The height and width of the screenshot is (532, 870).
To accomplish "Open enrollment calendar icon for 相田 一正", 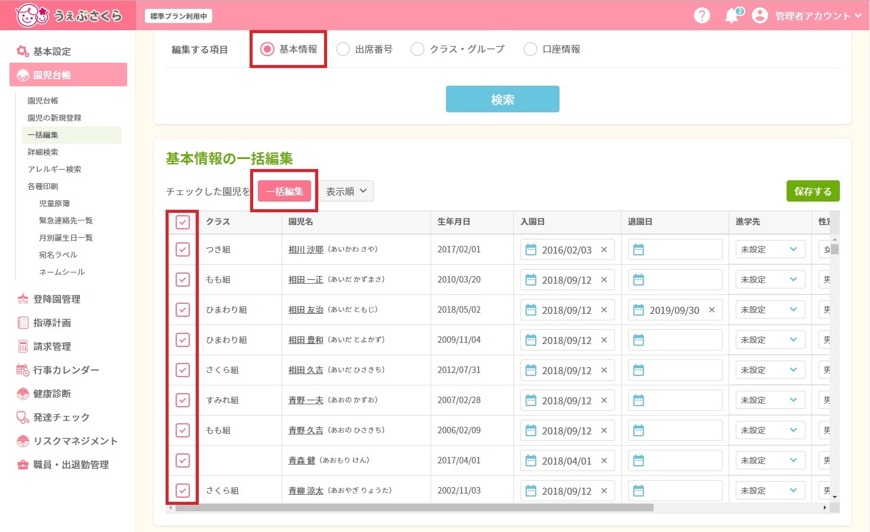I will (x=531, y=280).
